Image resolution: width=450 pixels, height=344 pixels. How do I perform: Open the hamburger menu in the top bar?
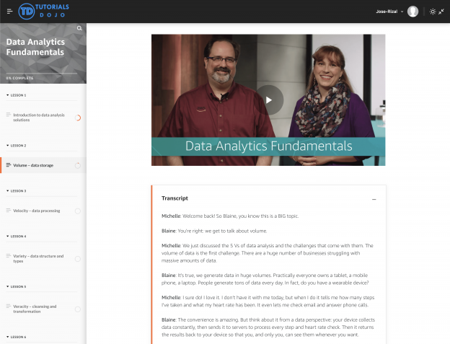[x=9, y=12]
